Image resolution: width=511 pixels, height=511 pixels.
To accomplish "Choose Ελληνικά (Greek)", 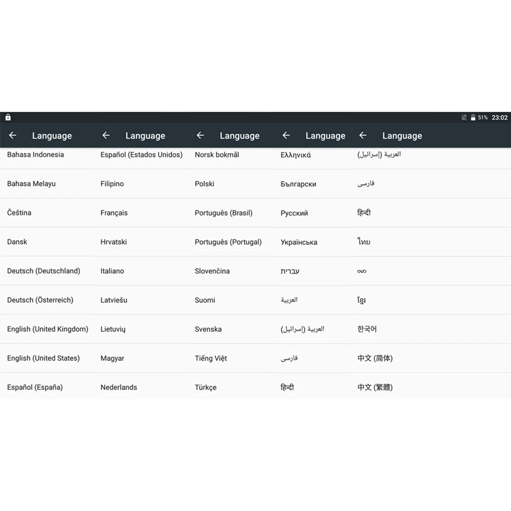I will [x=295, y=155].
